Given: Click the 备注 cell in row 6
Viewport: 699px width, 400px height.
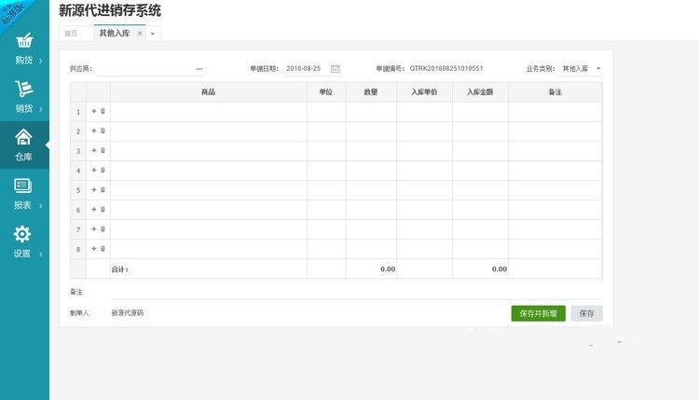Looking at the screenshot, I should tap(555, 210).
